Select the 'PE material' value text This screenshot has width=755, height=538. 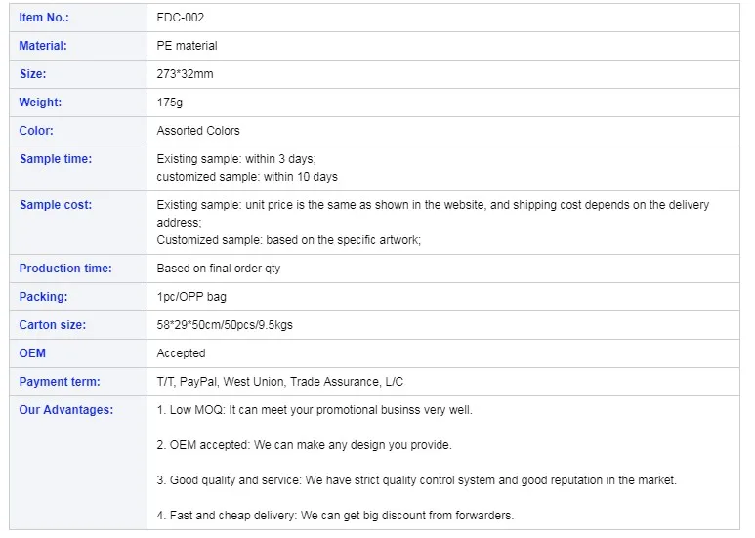(x=187, y=46)
